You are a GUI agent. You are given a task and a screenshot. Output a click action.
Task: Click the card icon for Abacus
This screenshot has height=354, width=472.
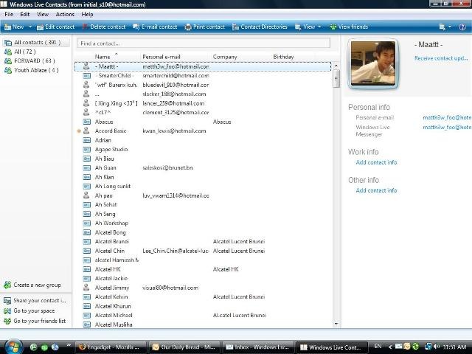(87, 122)
